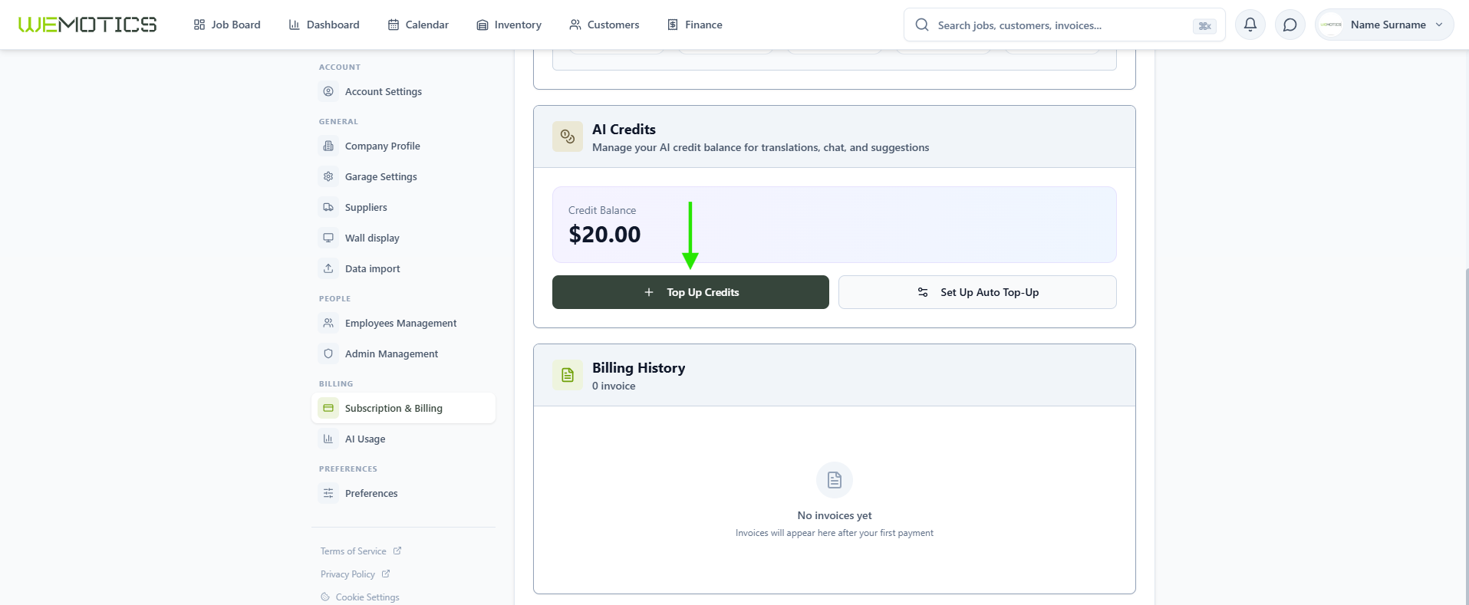Navigate to Inventory
Viewport: 1469px width, 605px height.
coord(509,25)
